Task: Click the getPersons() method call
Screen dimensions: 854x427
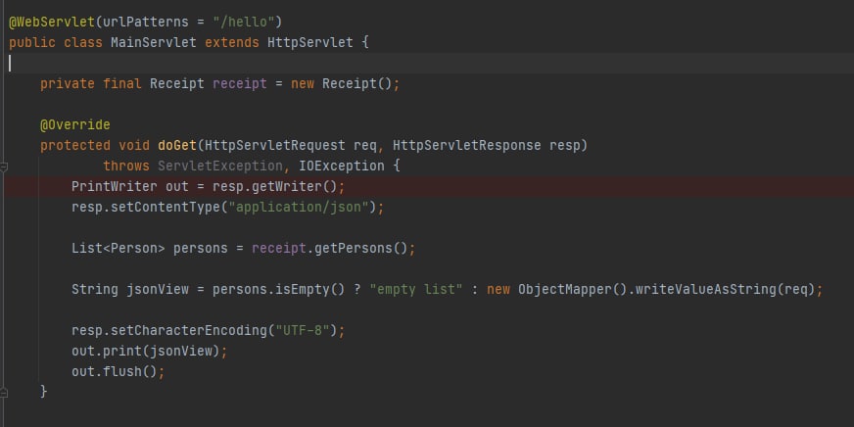Action: [361, 249]
